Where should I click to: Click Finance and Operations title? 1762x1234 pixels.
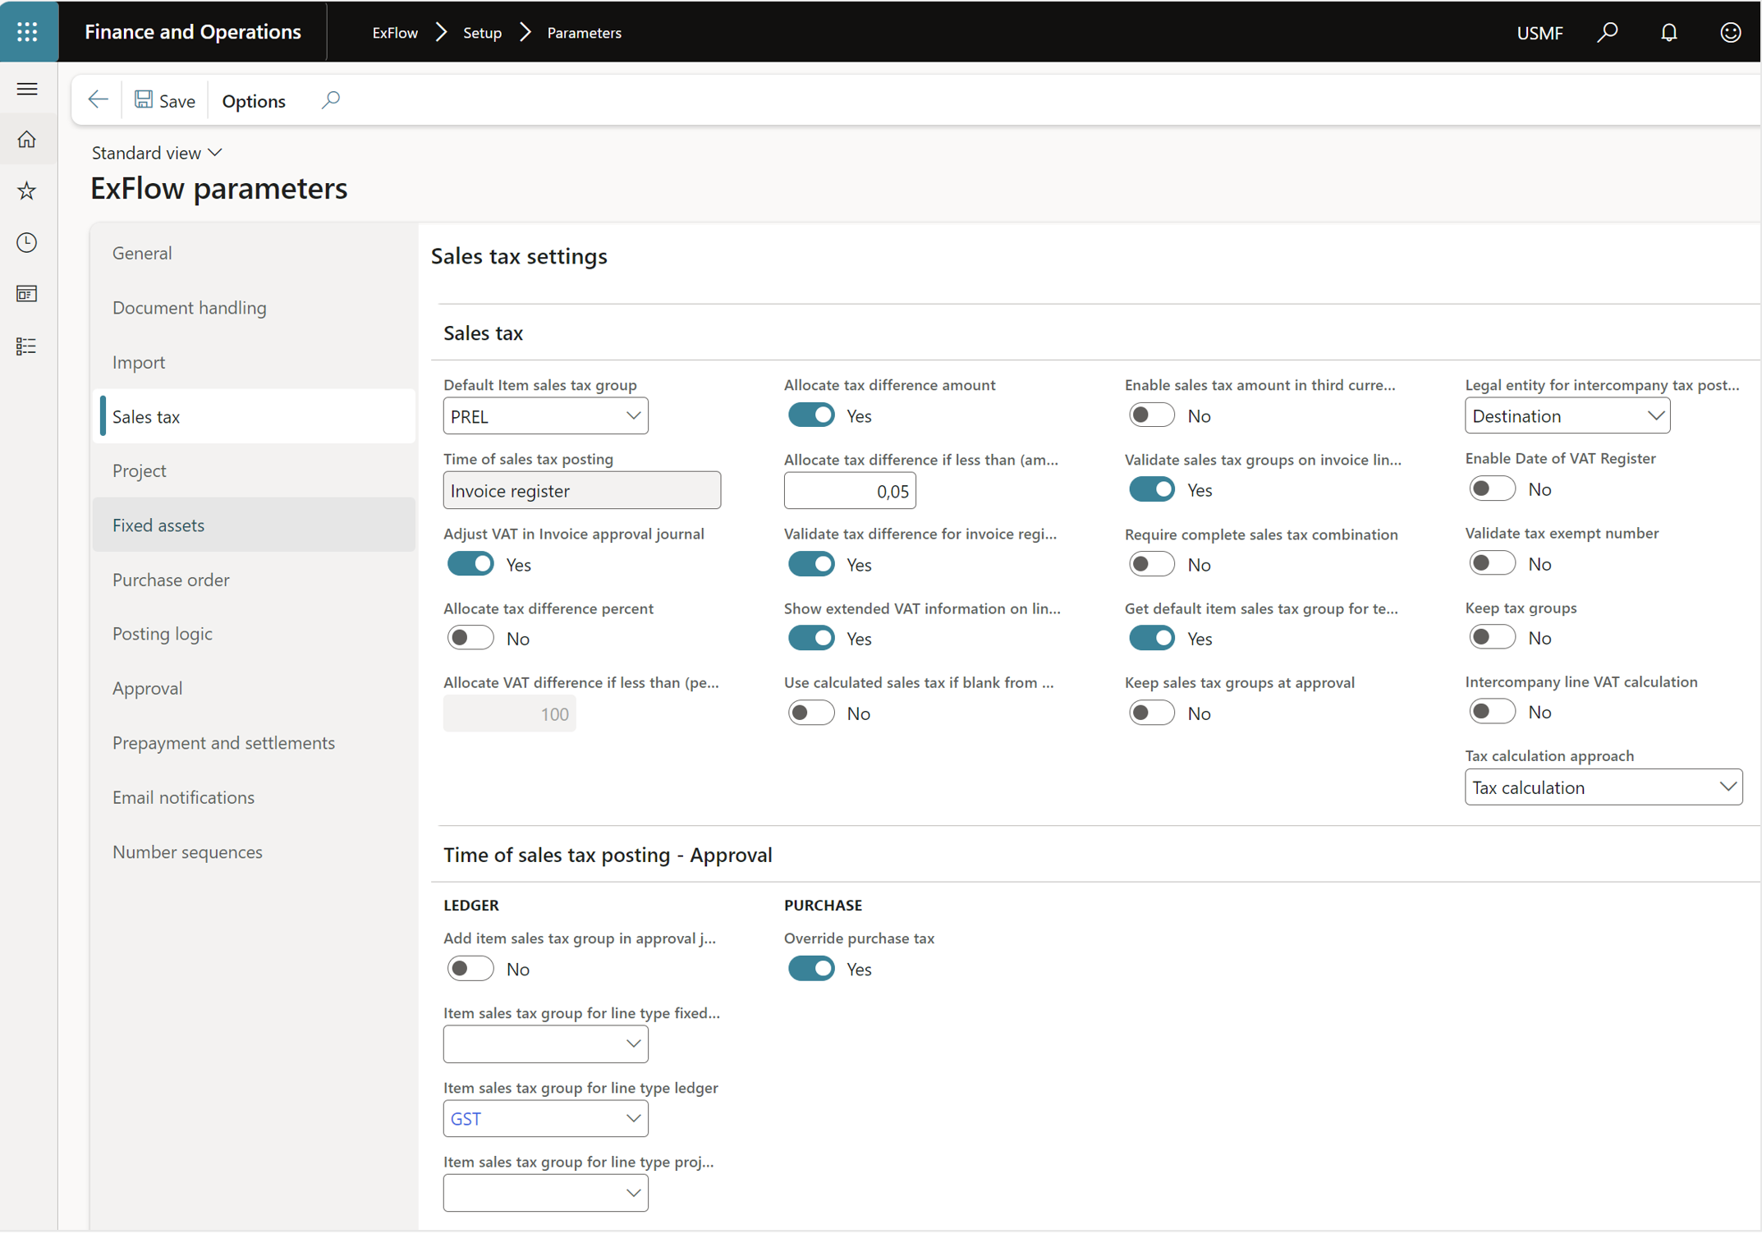click(192, 32)
